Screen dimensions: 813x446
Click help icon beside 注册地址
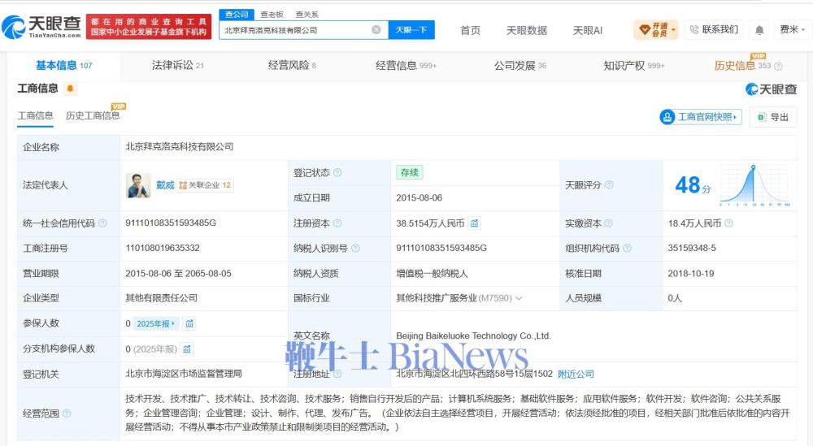337,374
